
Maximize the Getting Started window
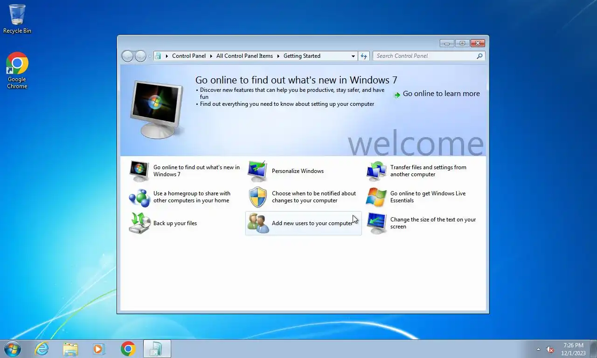(462, 43)
